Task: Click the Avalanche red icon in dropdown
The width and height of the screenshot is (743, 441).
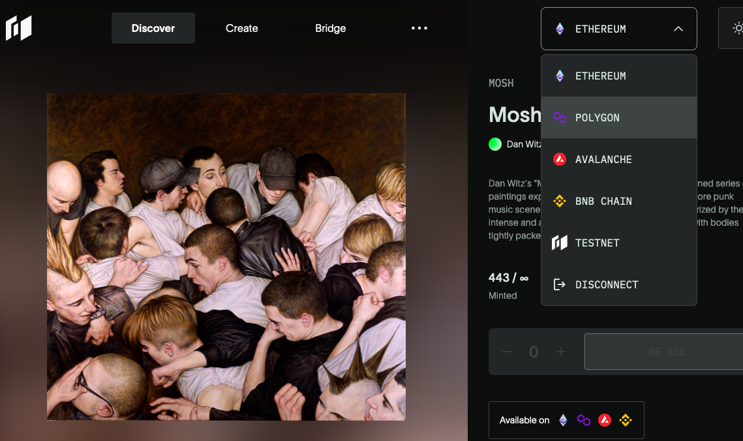Action: [560, 159]
